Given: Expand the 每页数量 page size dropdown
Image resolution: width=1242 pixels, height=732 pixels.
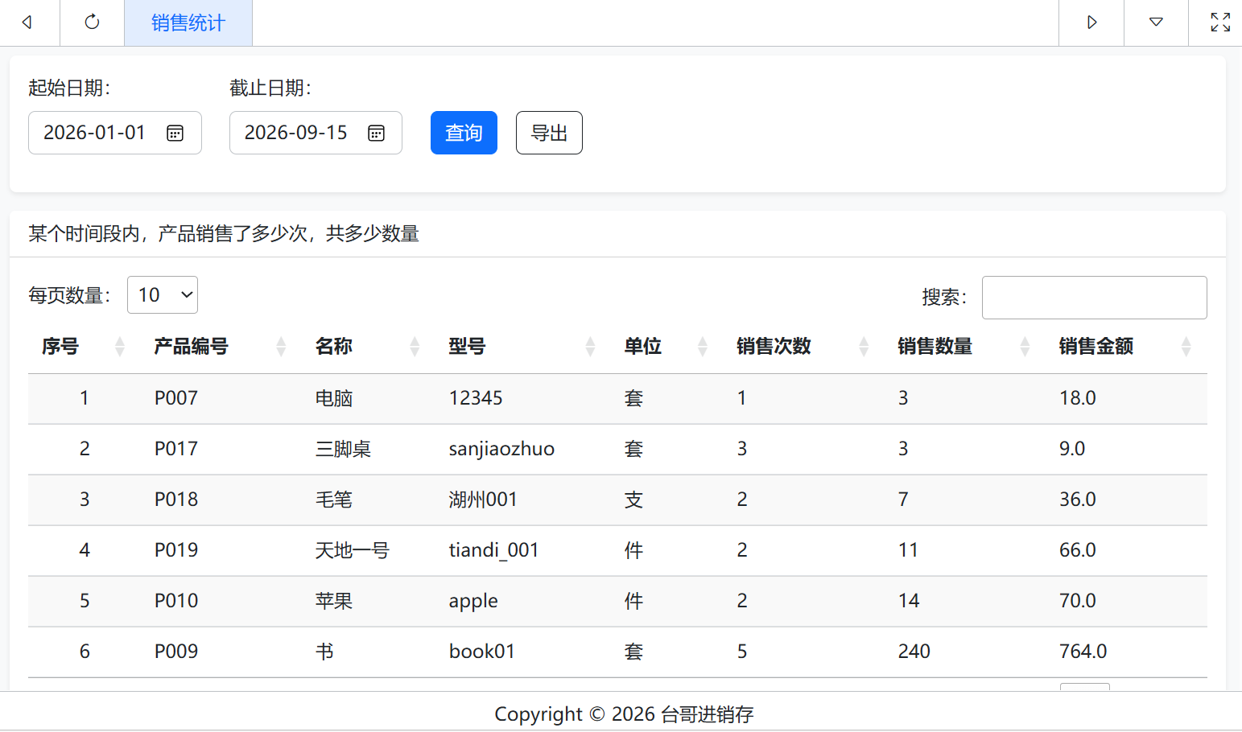Looking at the screenshot, I should [x=163, y=295].
